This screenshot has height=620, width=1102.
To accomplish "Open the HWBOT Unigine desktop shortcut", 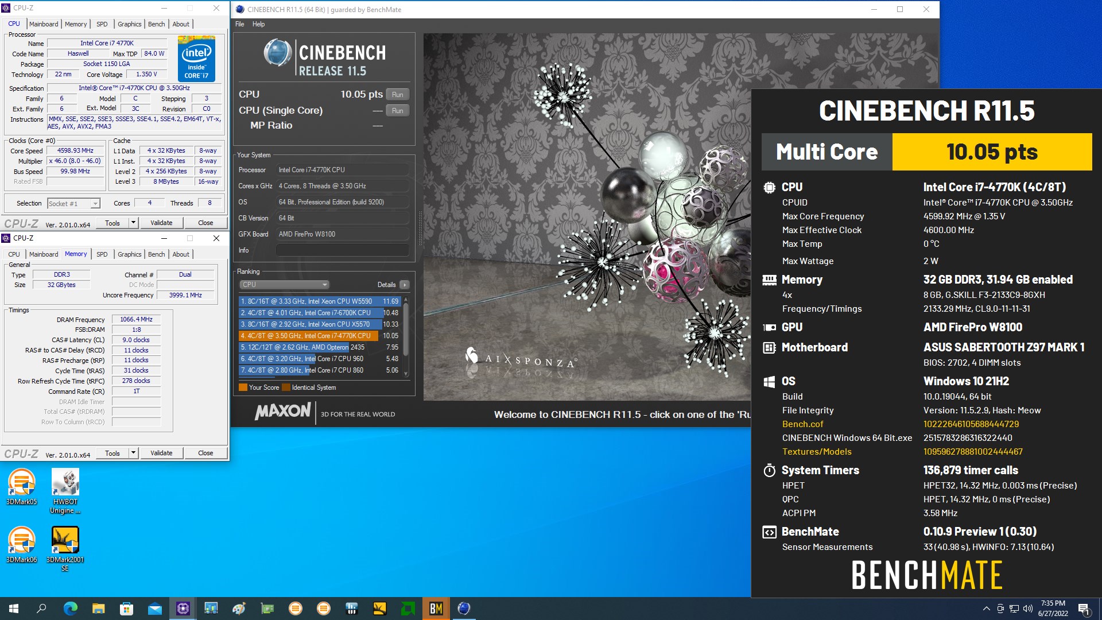I will coord(65,491).
